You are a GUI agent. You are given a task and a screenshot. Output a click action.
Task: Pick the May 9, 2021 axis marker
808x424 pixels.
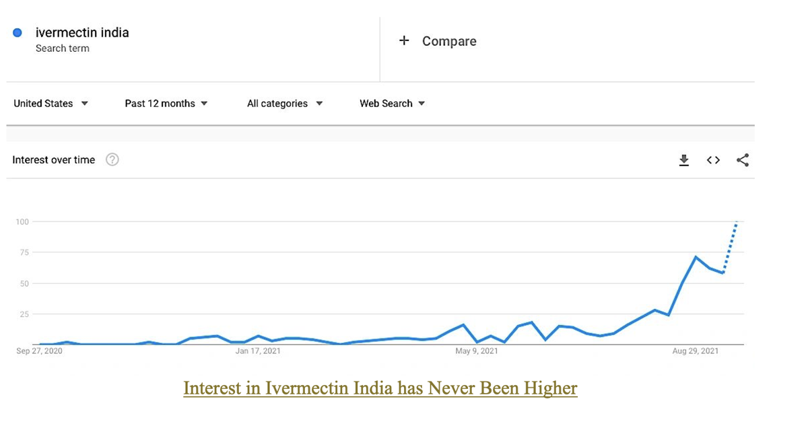(x=476, y=351)
